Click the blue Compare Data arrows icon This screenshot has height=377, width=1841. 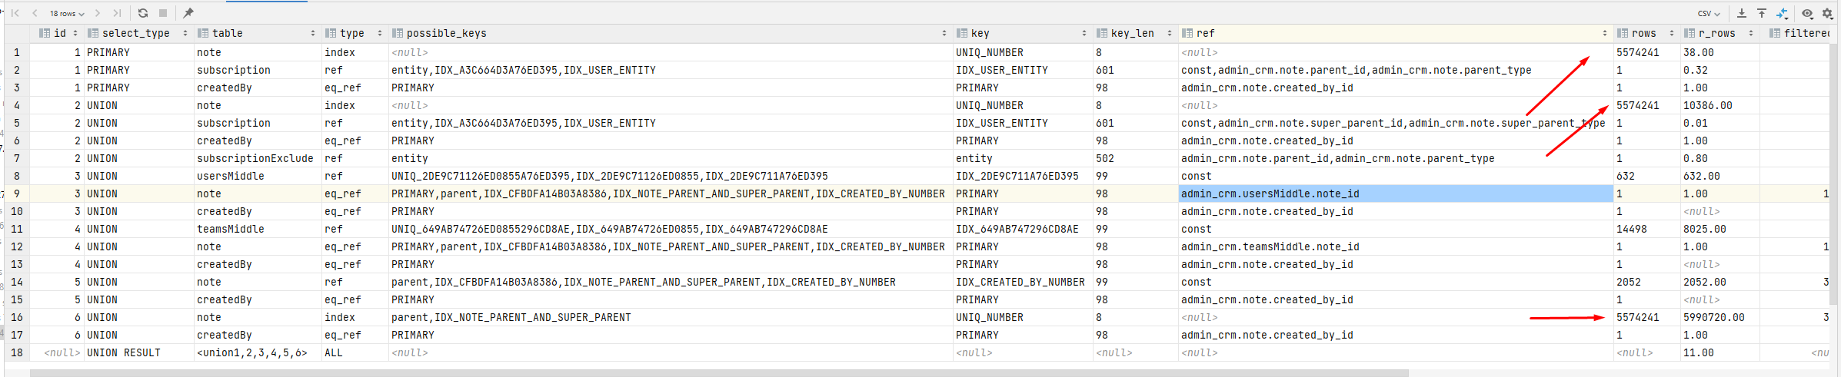1783,13
